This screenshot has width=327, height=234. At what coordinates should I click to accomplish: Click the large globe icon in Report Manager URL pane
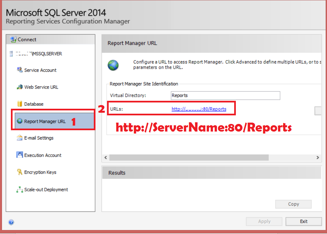(113, 65)
